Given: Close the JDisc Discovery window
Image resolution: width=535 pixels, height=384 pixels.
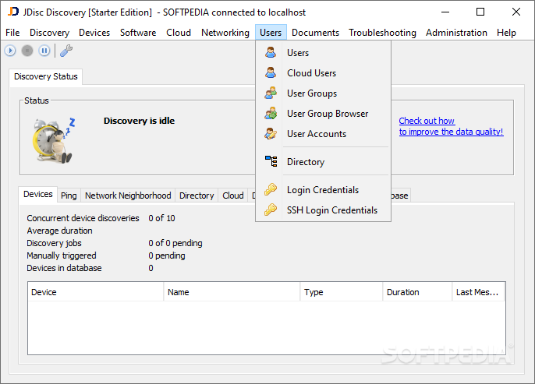Looking at the screenshot, I should pyautogui.click(x=516, y=12).
